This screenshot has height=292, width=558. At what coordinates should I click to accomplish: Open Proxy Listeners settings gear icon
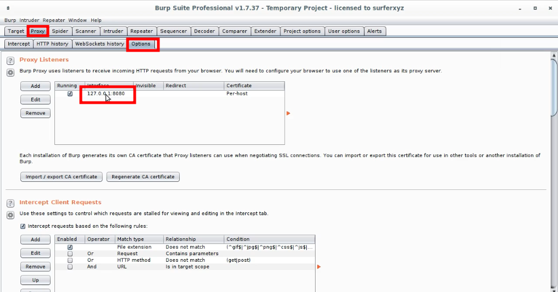(x=10, y=73)
